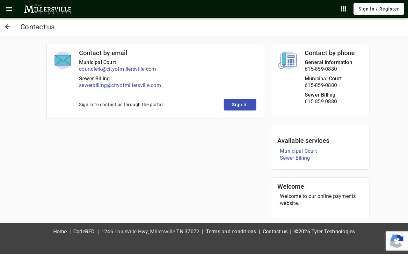Email sewerbilling@cityofmillersville.com
The image size is (408, 255).
[x=120, y=85]
